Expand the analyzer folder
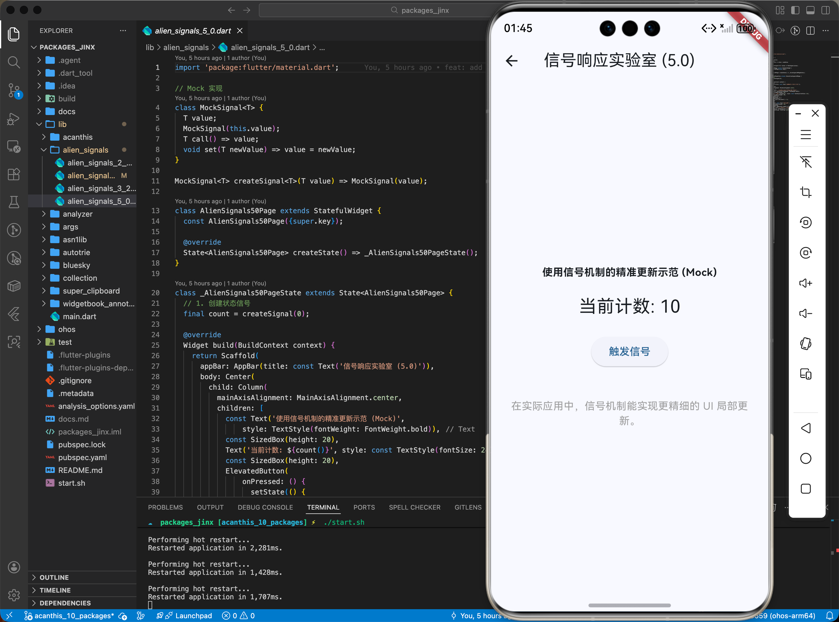The image size is (839, 622). [77, 214]
